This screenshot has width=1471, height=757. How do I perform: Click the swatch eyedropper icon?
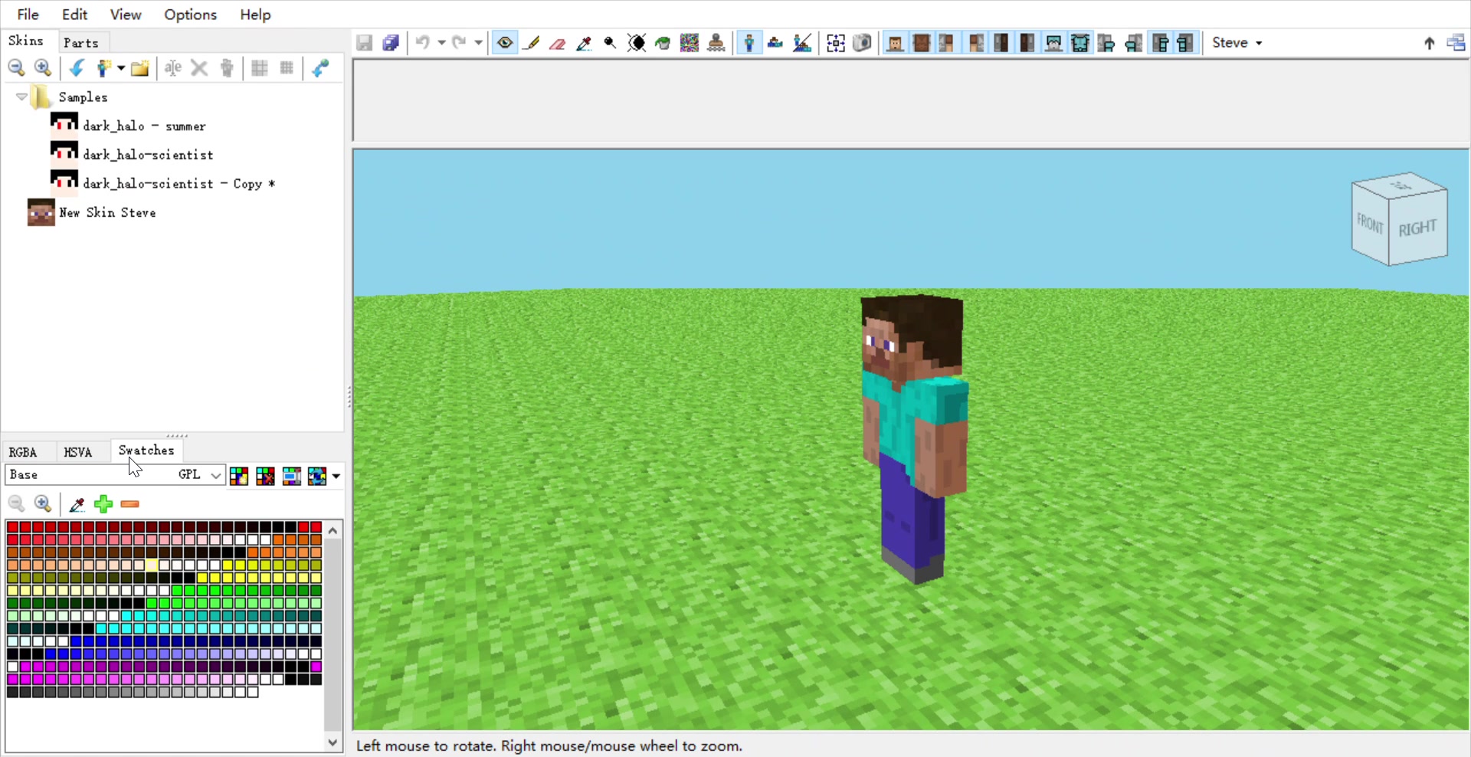77,504
